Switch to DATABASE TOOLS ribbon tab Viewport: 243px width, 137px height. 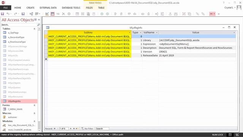click(71, 8)
